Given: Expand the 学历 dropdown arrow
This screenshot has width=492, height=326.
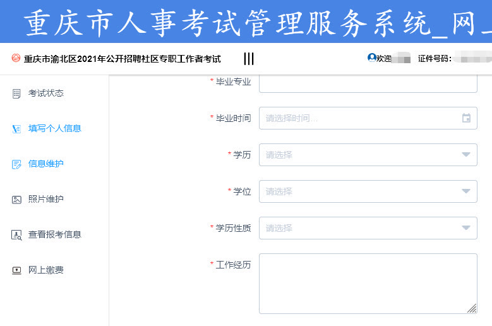Looking at the screenshot, I should [x=466, y=155].
